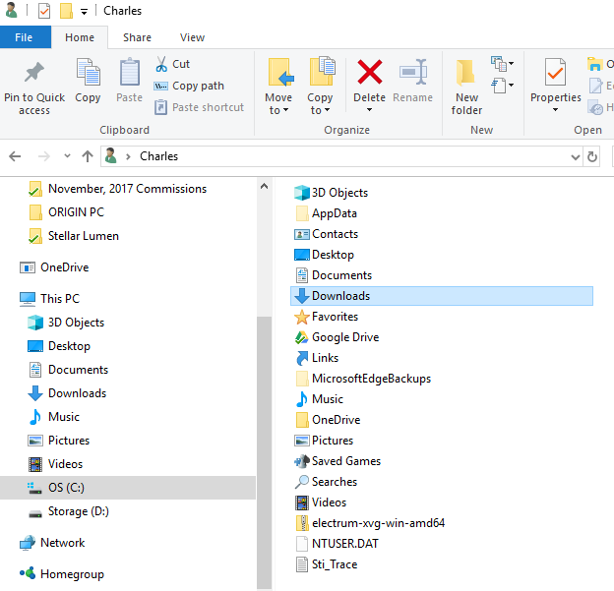This screenshot has width=614, height=591.
Task: Select the Links folder icon
Action: tap(302, 358)
